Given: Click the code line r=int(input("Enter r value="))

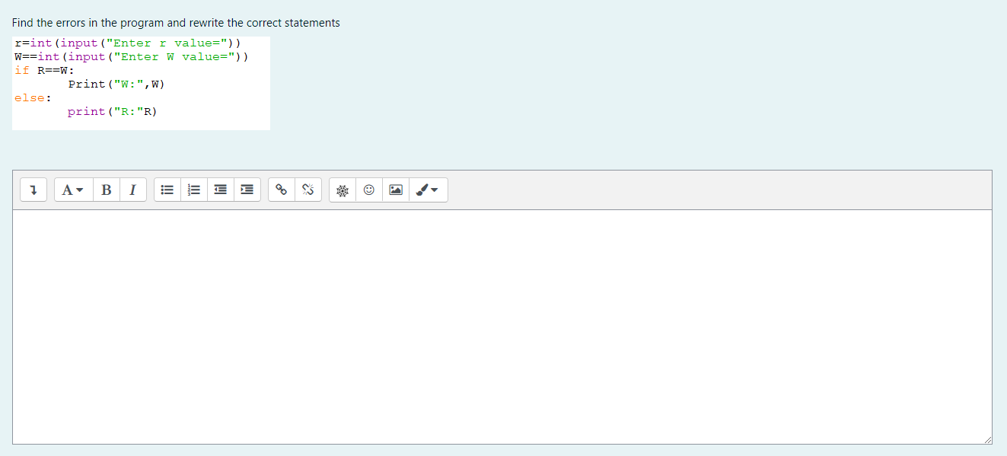Looking at the screenshot, I should [x=128, y=43].
